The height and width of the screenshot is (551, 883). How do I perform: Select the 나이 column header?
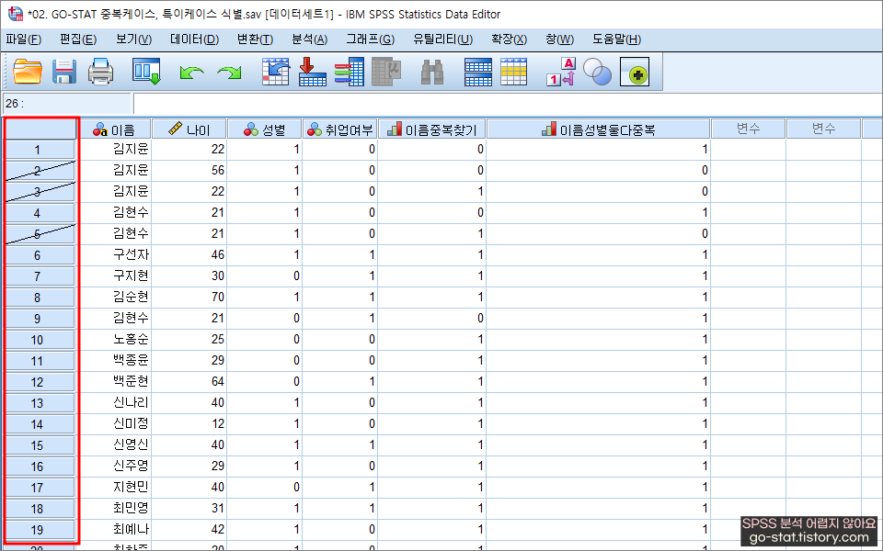[x=189, y=129]
